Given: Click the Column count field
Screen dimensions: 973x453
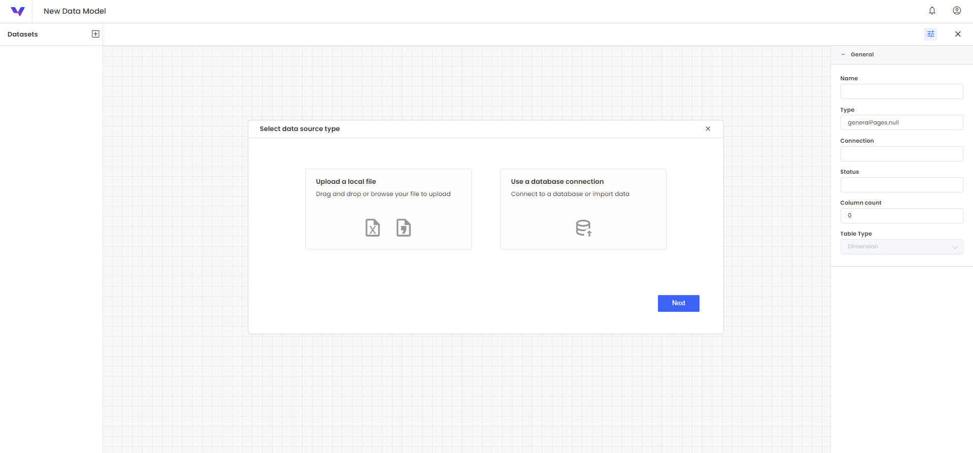Looking at the screenshot, I should click(x=901, y=216).
